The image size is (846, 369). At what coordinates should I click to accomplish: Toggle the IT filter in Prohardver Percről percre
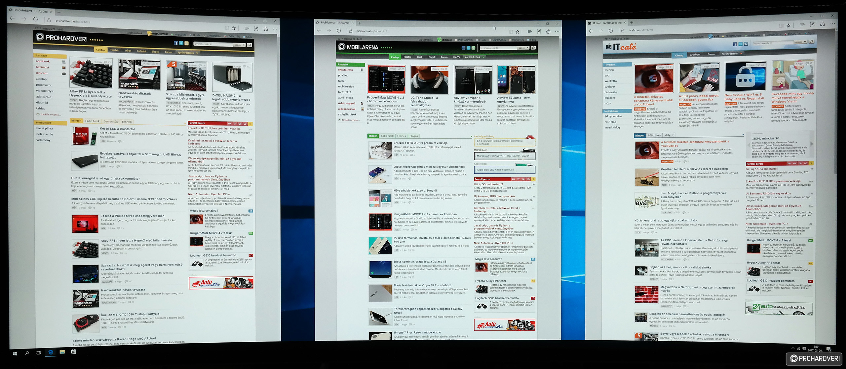[x=235, y=124]
